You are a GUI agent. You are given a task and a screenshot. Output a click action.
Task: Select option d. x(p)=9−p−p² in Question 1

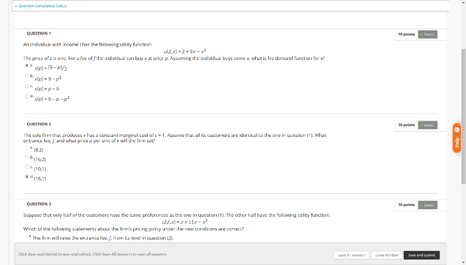click(27, 96)
